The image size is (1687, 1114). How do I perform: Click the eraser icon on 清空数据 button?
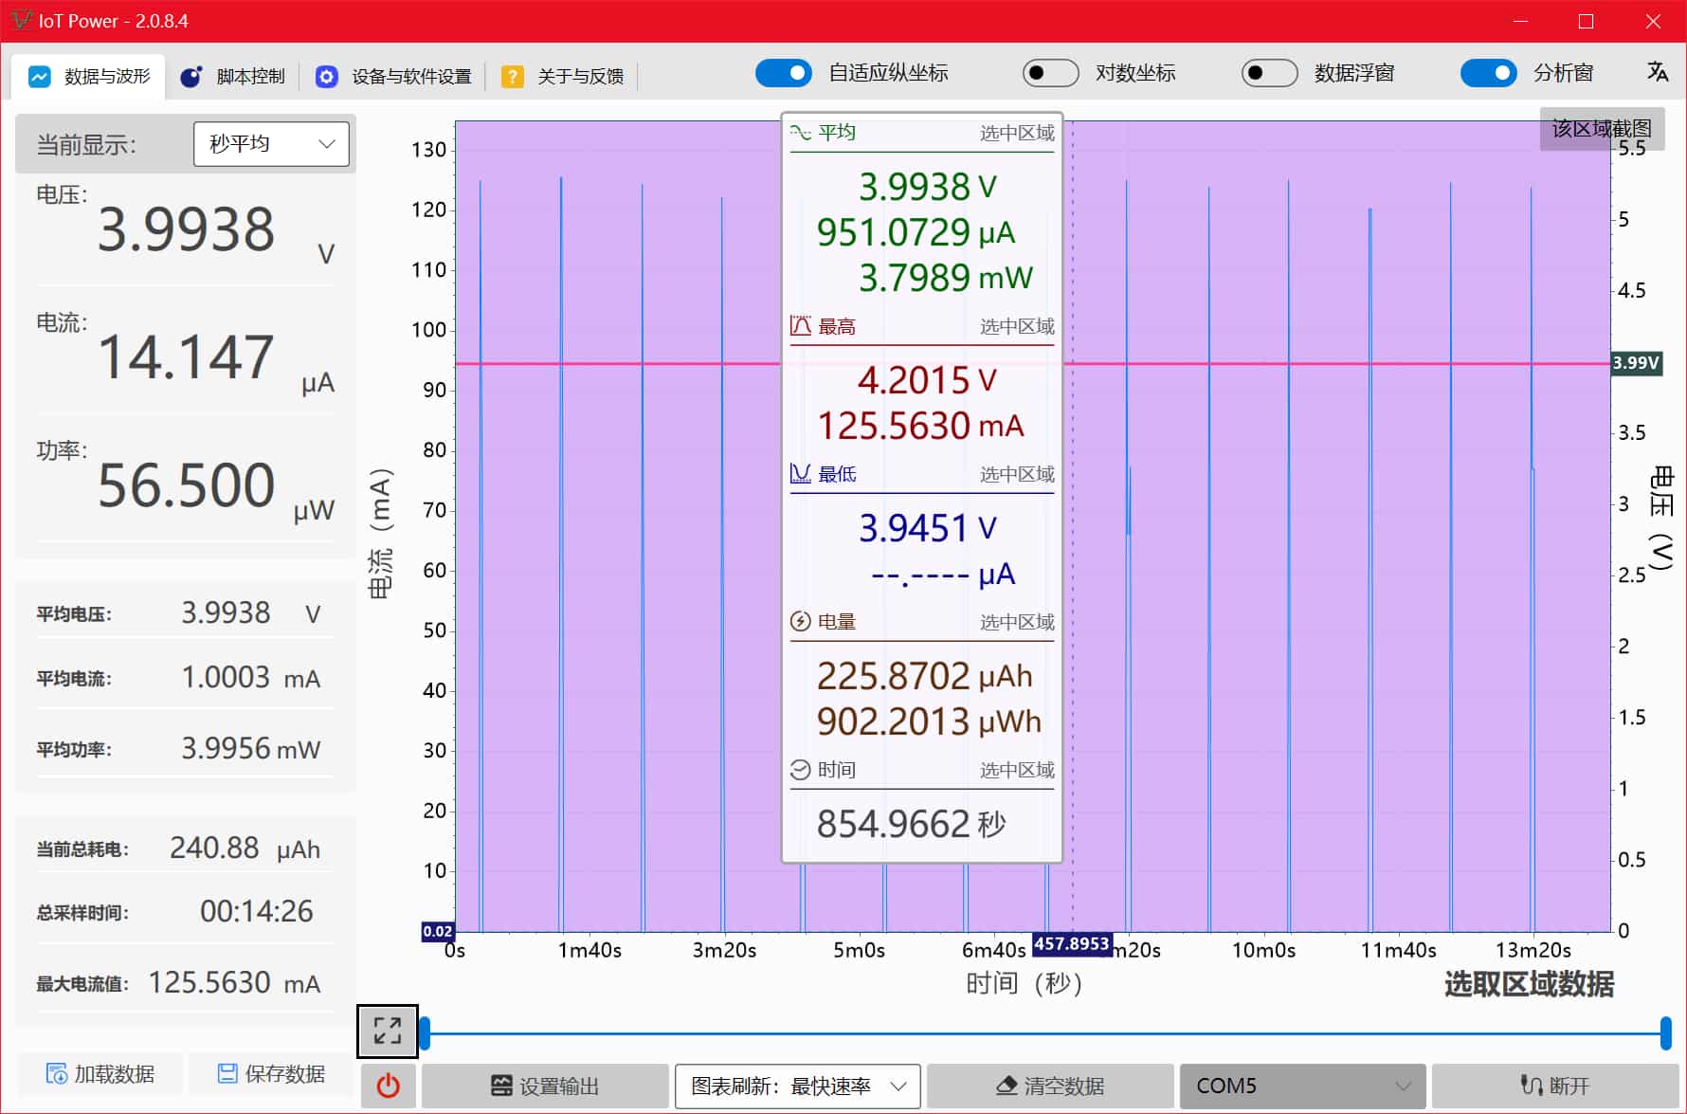[1005, 1086]
